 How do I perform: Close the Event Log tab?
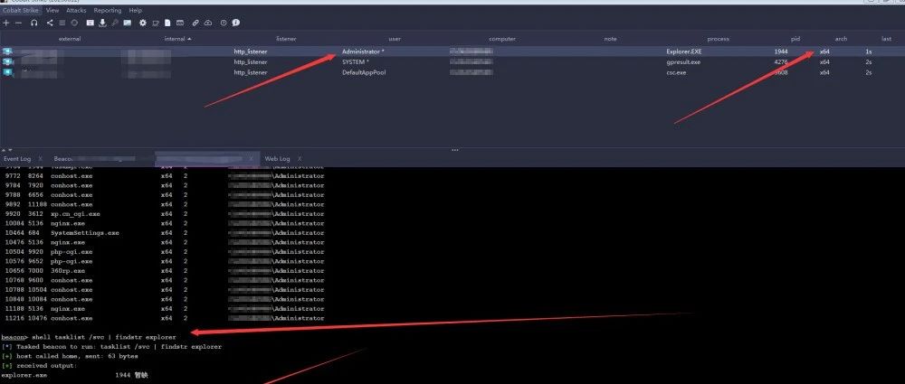[x=41, y=158]
